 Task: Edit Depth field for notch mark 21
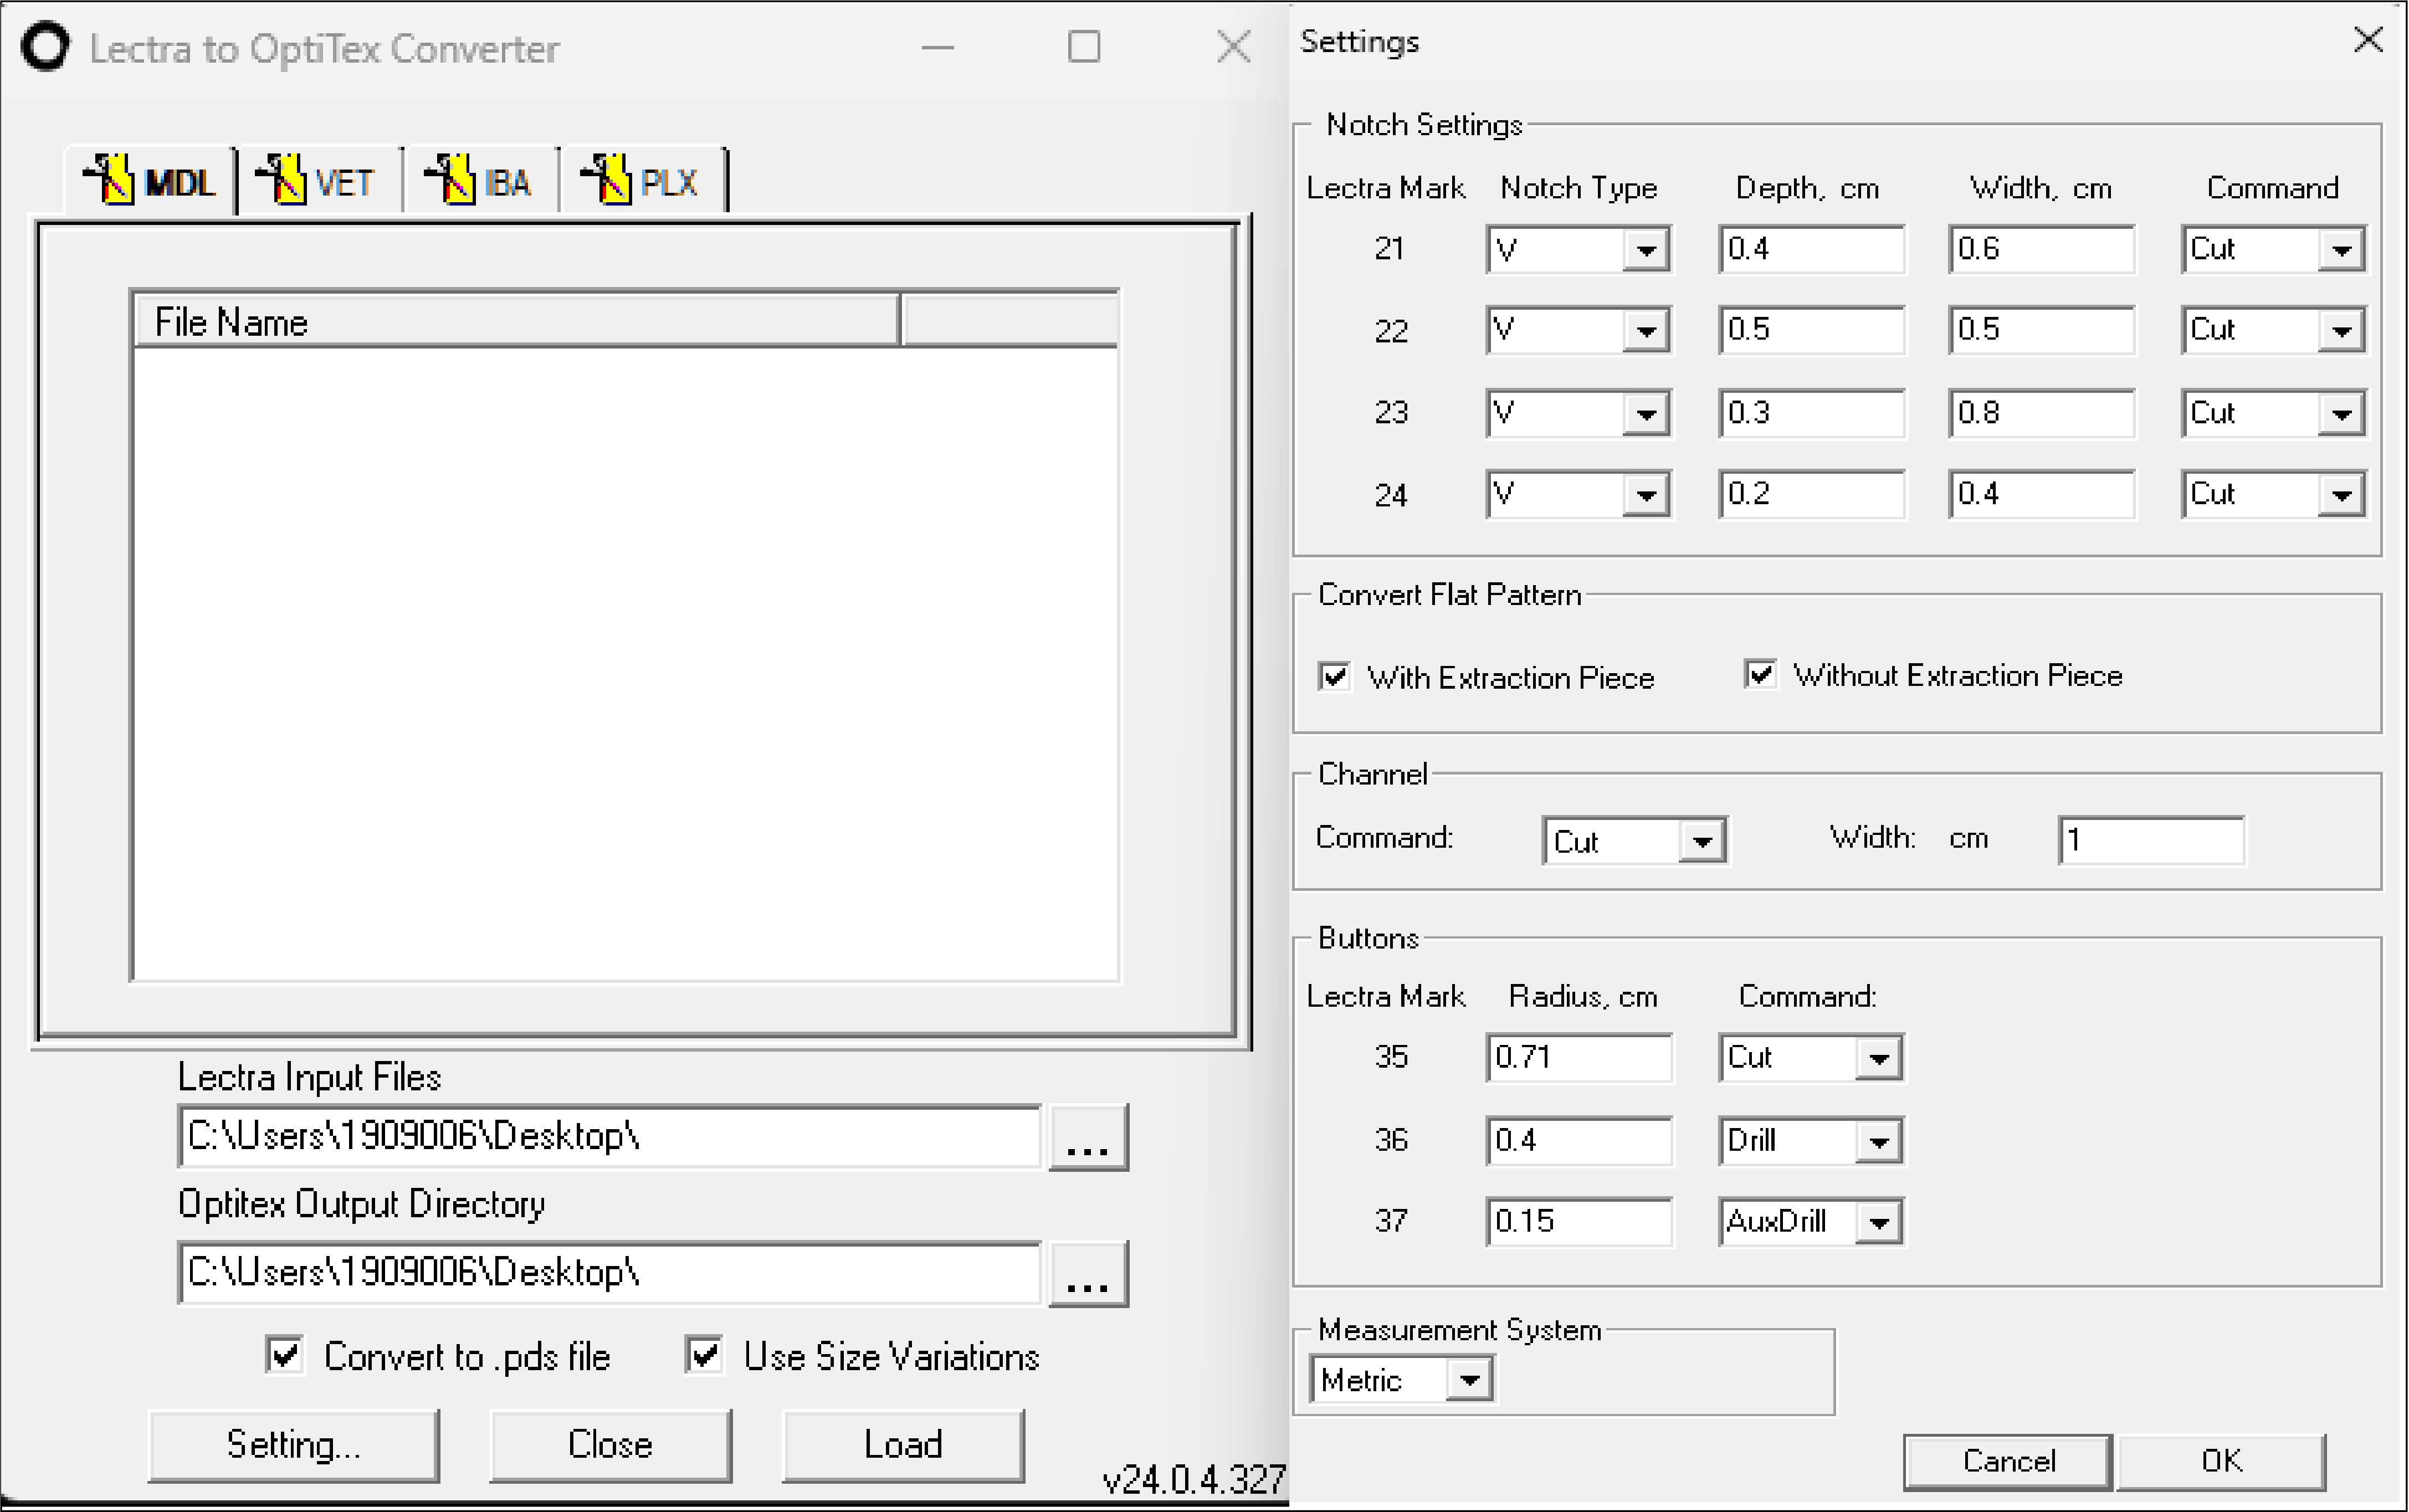coord(1811,249)
